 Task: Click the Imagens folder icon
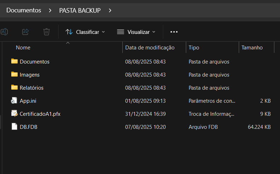point(14,74)
